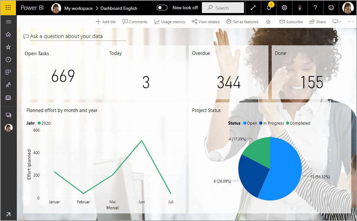The image size is (357, 221).
Task: Click Share in toolbar
Action: pyautogui.click(x=318, y=22)
